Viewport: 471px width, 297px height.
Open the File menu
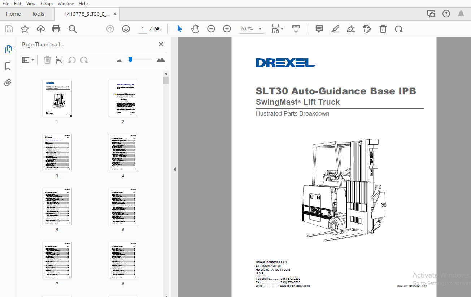click(6, 3)
